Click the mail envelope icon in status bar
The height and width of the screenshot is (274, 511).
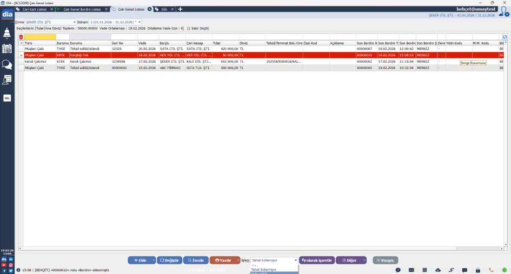pos(412,270)
